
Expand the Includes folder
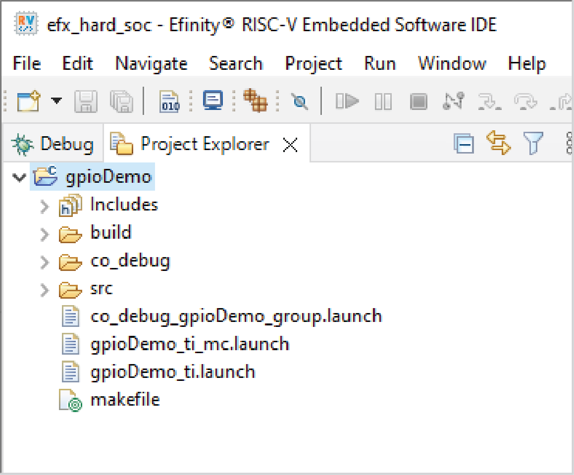(45, 206)
